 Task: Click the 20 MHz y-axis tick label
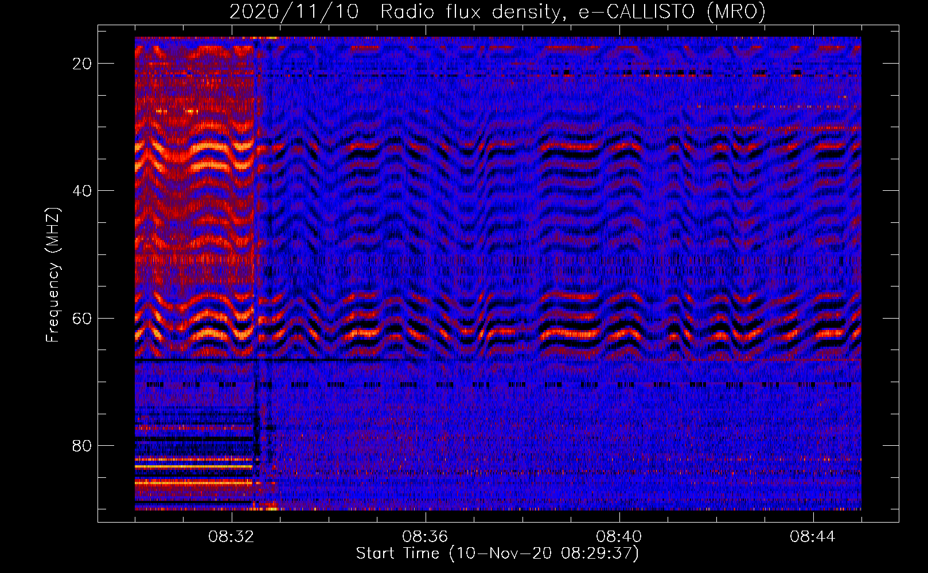(83, 64)
